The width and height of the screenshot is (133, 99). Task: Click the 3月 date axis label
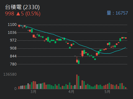click(33, 92)
